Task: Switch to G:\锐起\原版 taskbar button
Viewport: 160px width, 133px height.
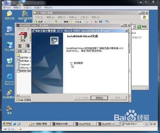Action: pyautogui.click(x=39, y=124)
